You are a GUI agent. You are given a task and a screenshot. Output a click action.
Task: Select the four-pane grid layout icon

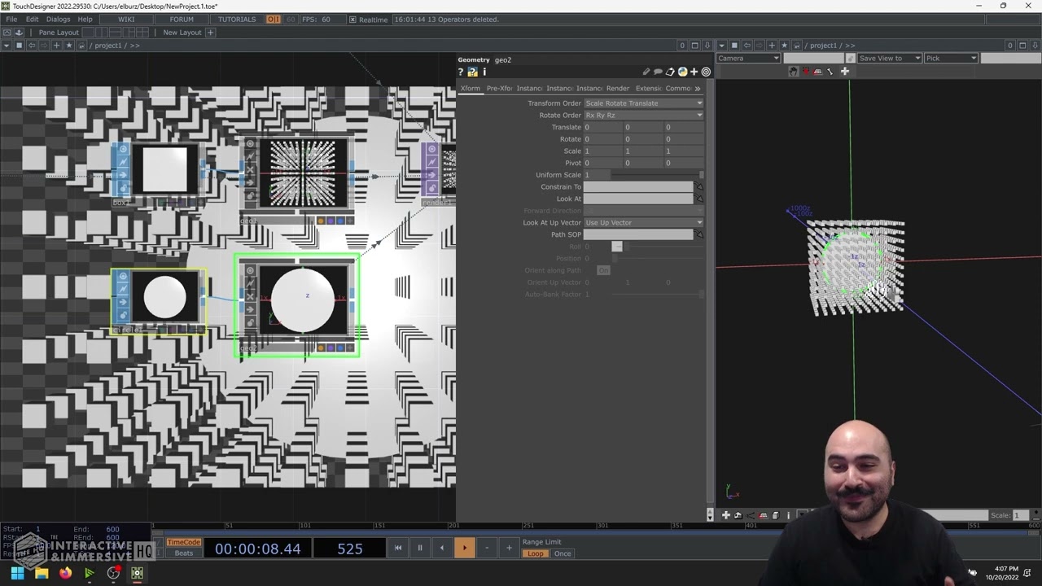click(x=142, y=33)
